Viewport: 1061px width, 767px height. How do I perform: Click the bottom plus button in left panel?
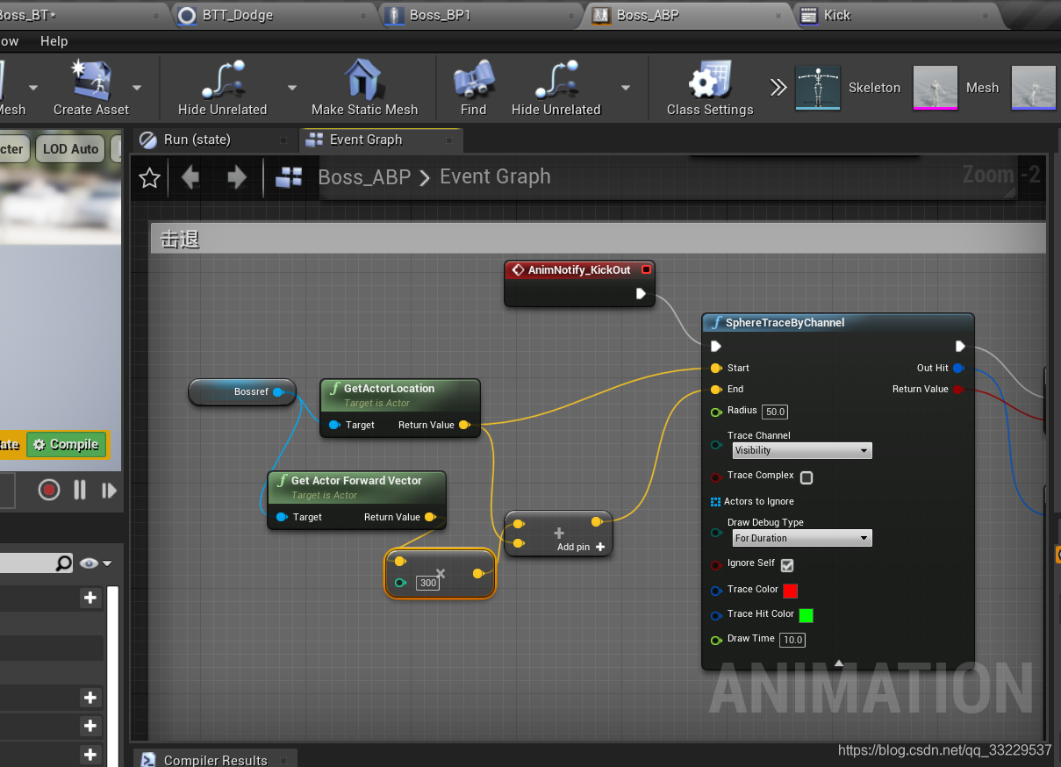point(90,754)
